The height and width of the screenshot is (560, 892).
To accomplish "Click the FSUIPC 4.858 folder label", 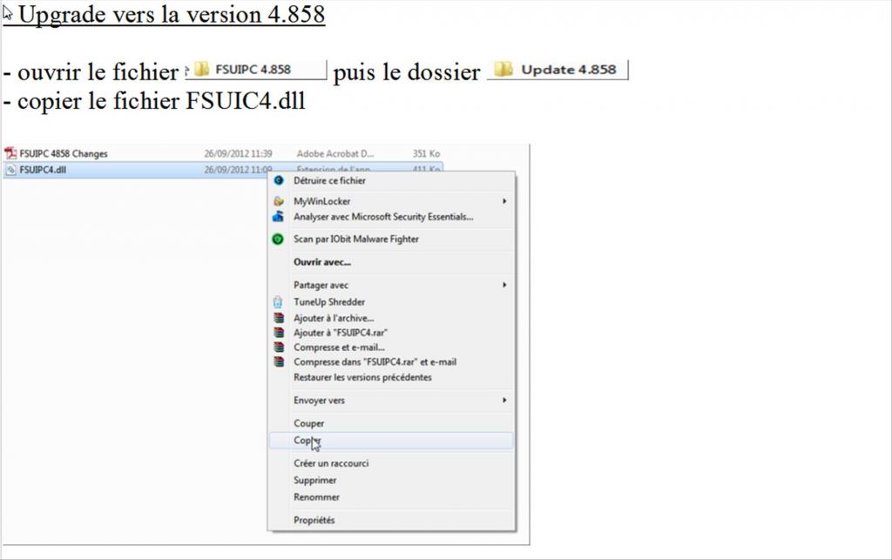I will [253, 70].
